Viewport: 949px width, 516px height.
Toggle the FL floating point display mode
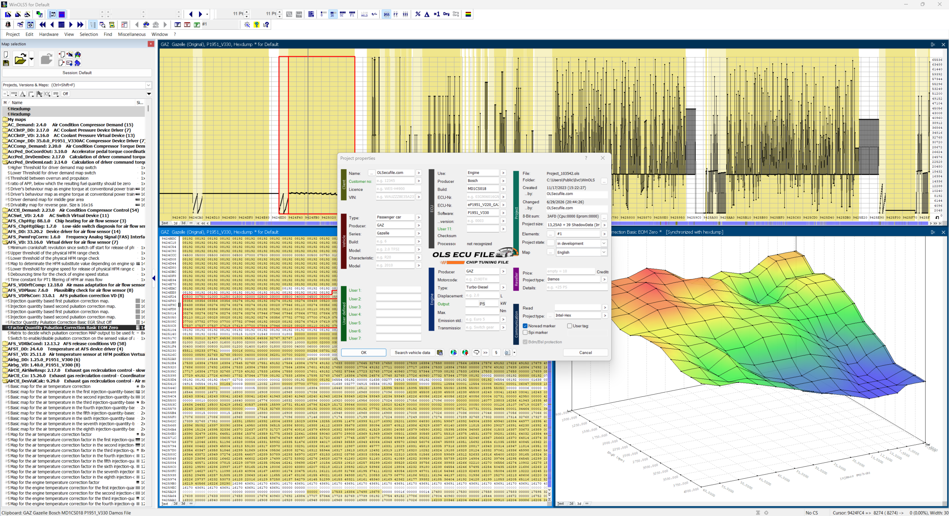[x=352, y=14]
